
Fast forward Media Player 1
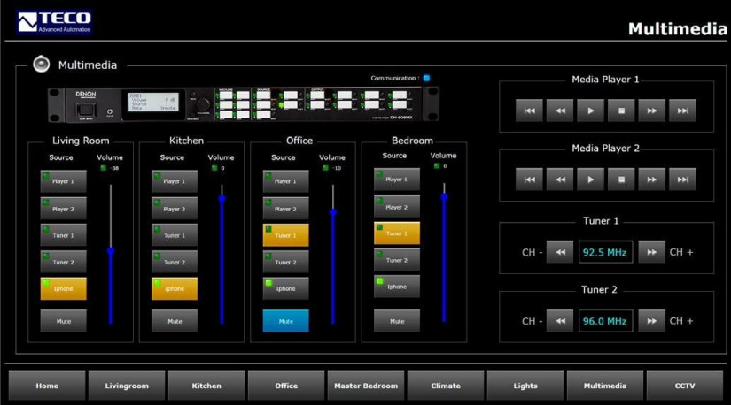[x=652, y=111]
